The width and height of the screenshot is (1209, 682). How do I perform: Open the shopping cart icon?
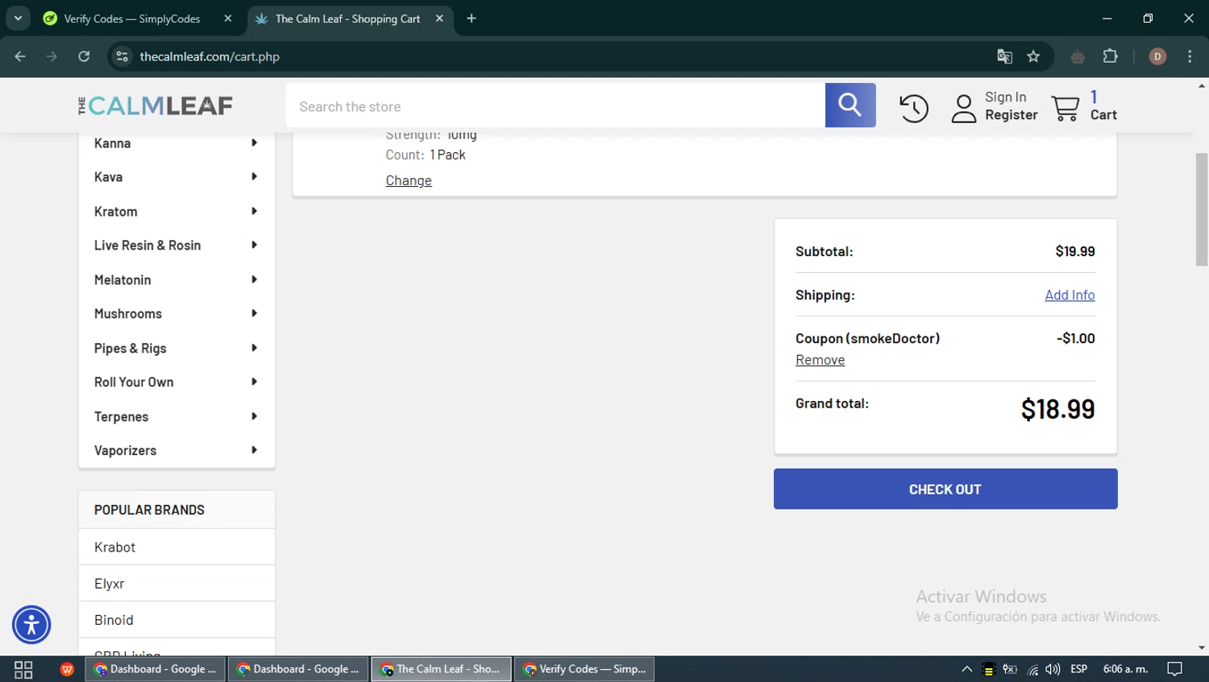coord(1066,108)
